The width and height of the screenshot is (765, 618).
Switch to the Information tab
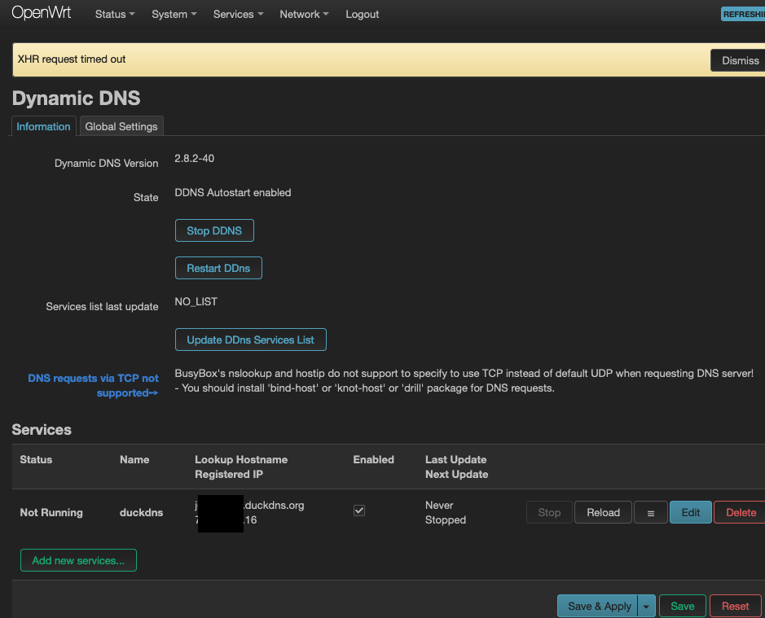[x=44, y=126]
